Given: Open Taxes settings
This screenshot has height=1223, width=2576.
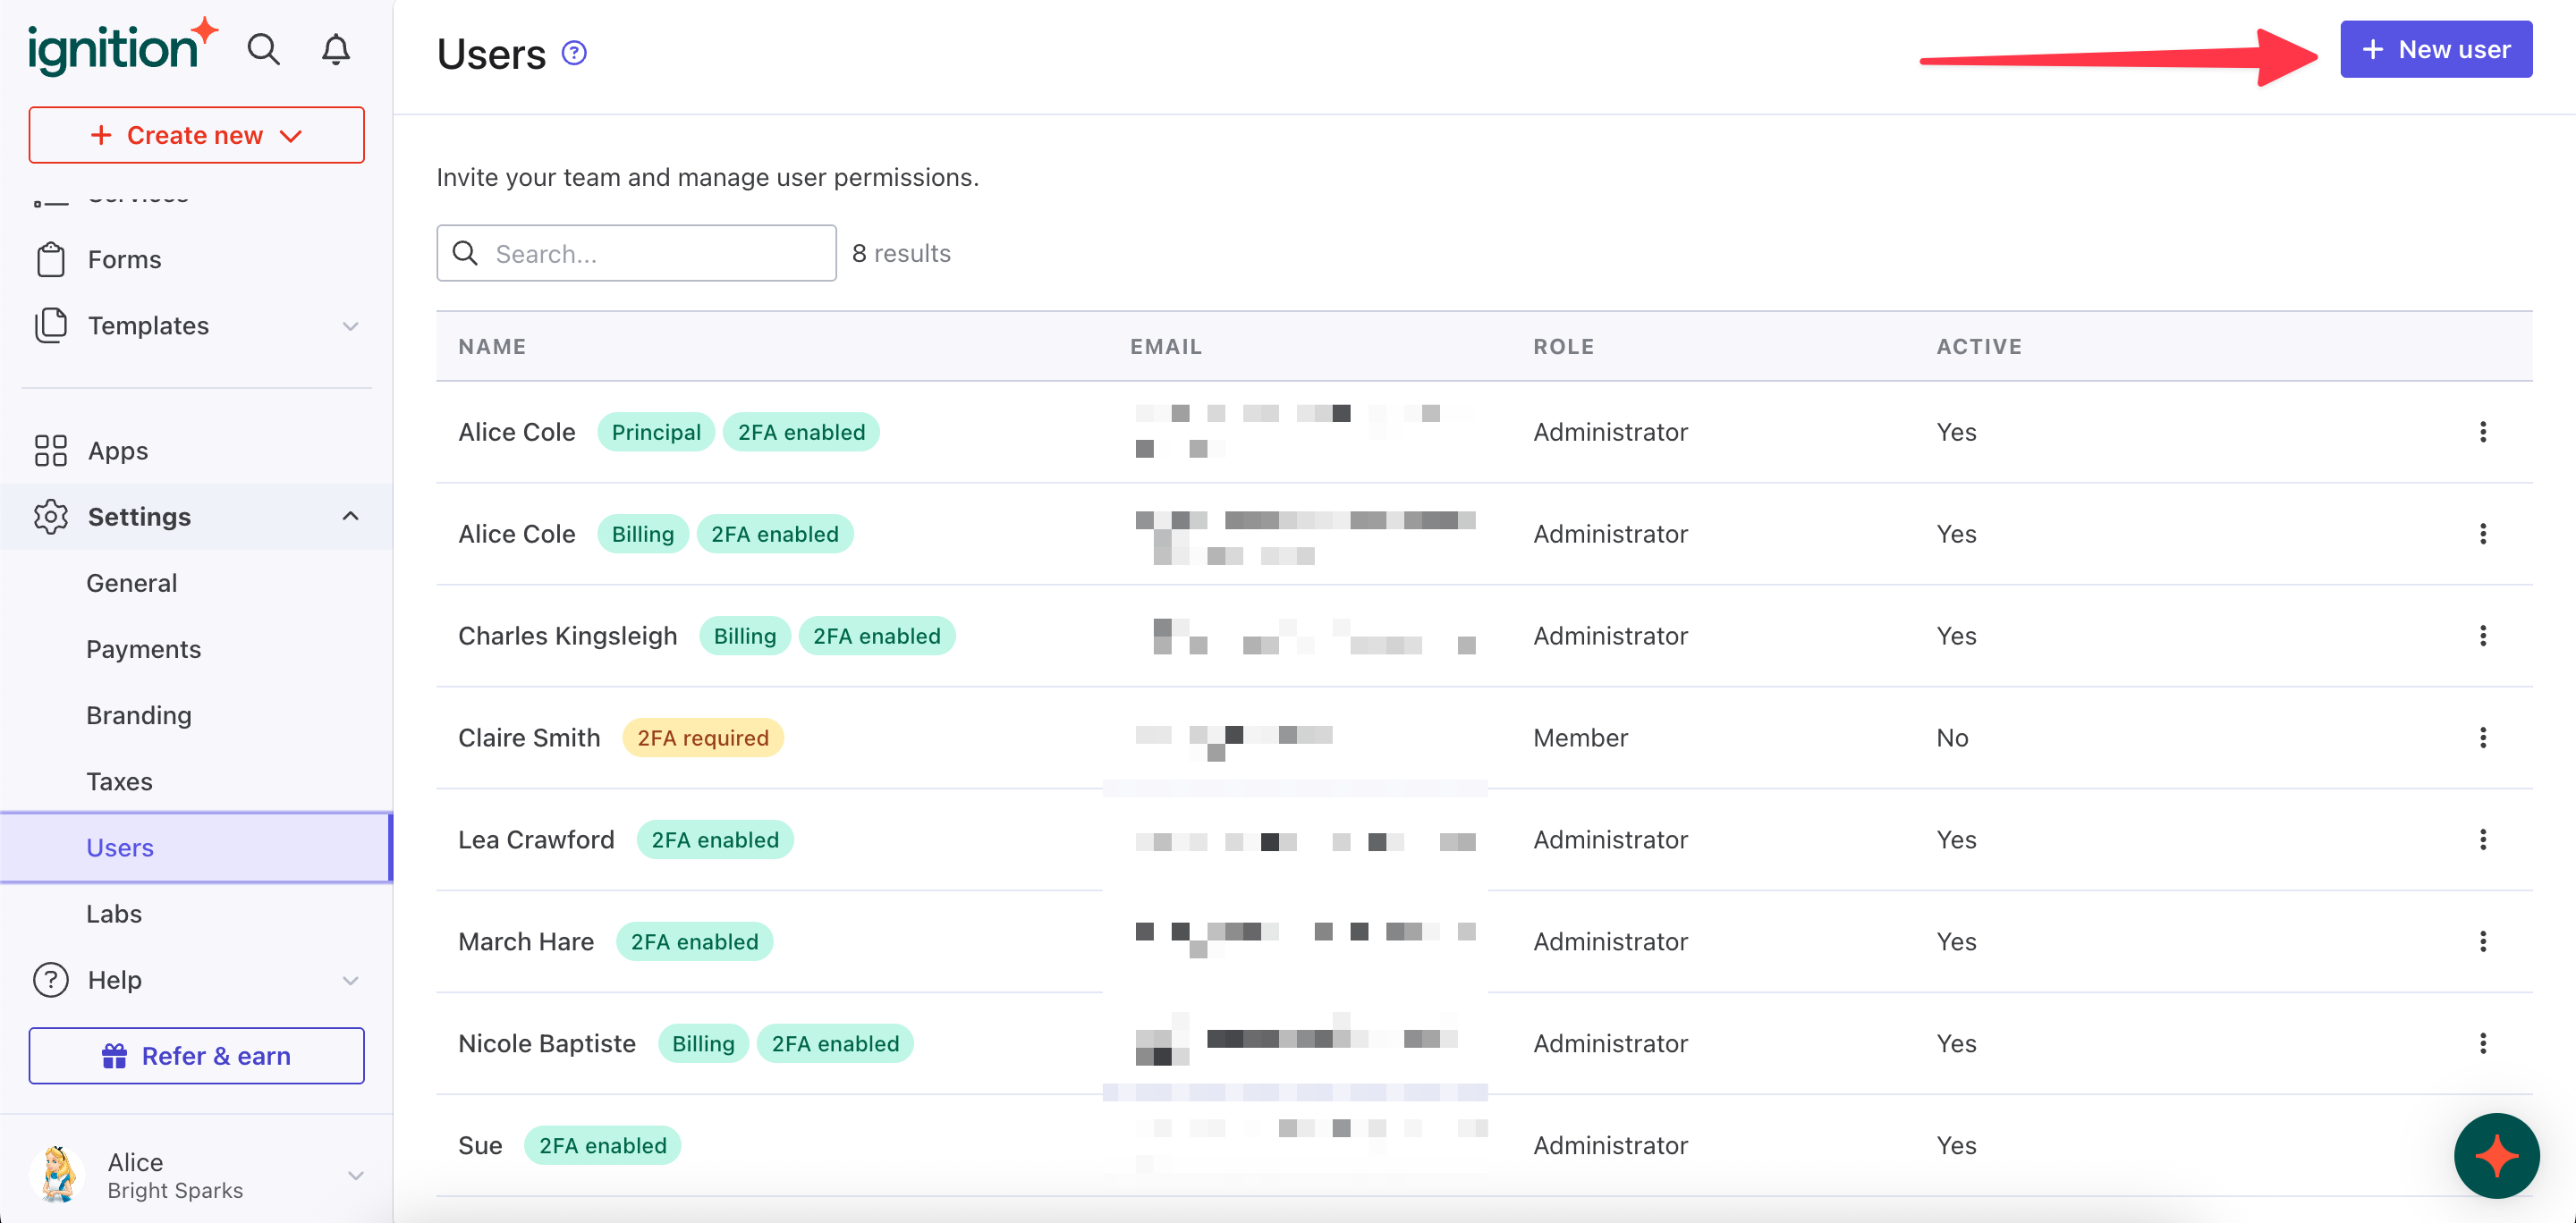Looking at the screenshot, I should click(x=119, y=781).
